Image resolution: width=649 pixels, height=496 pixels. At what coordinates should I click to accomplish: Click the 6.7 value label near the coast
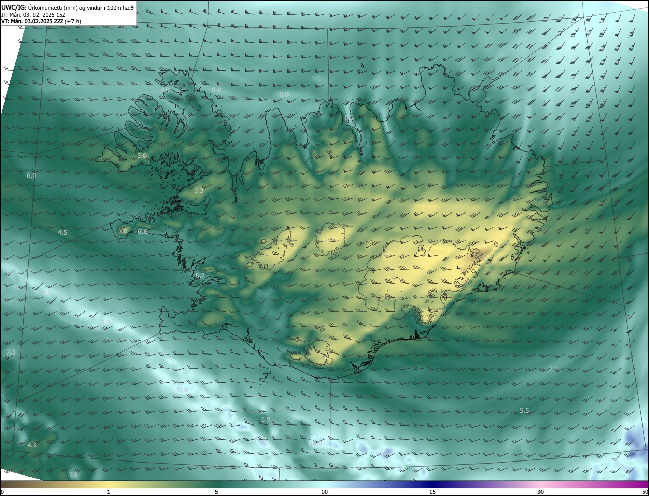click(x=200, y=276)
